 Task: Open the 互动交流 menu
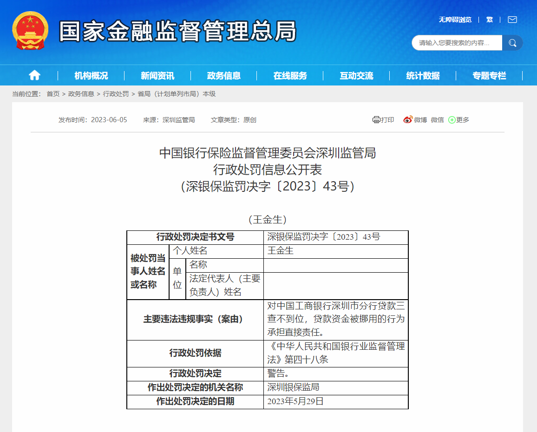(356, 76)
